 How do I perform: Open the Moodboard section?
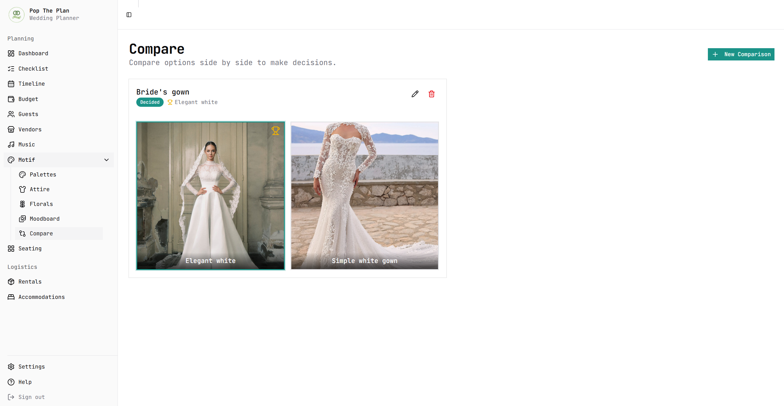[45, 219]
